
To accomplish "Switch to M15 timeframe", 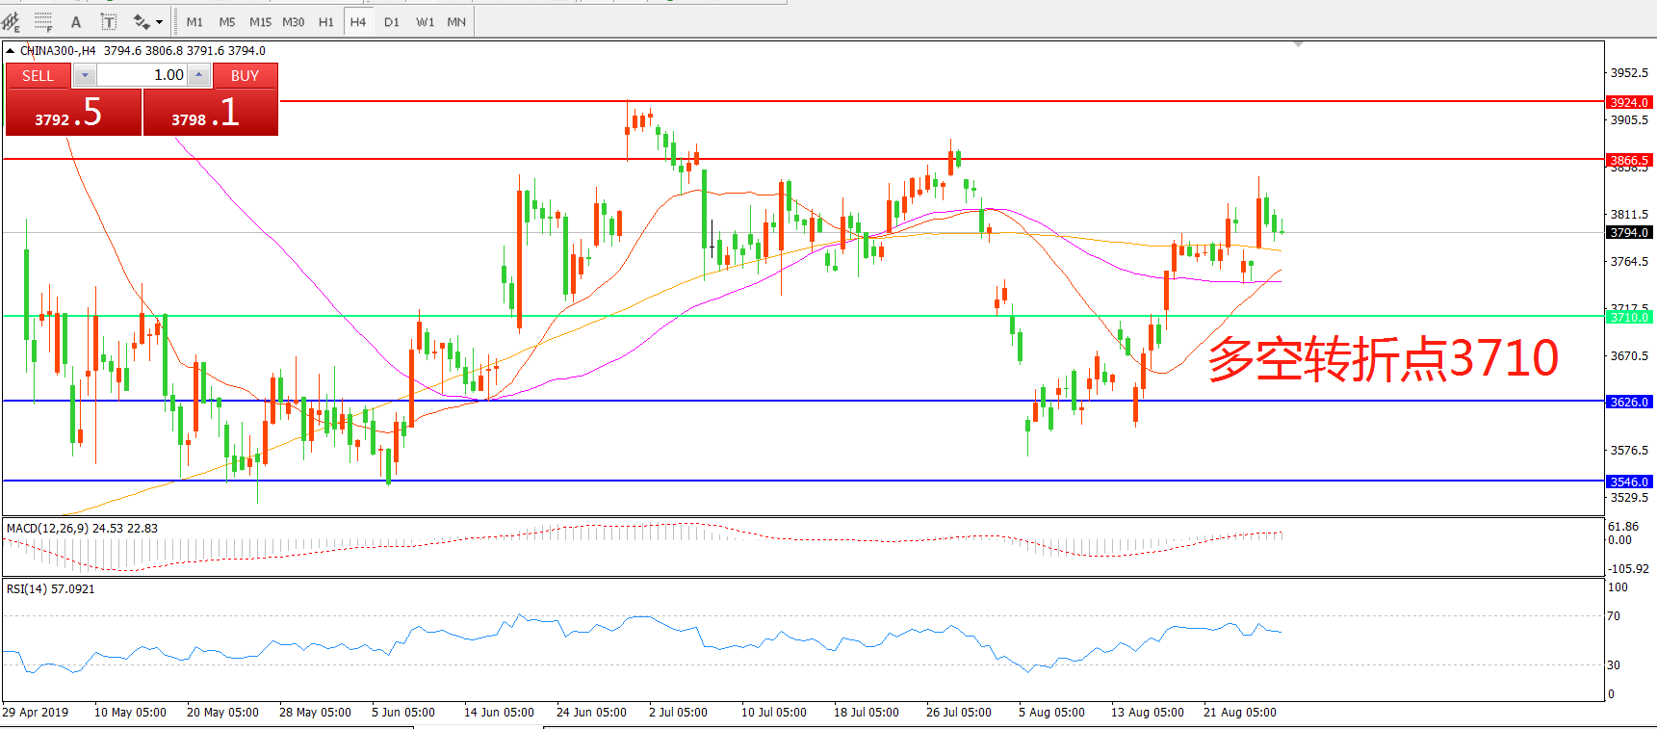I will pos(260,21).
